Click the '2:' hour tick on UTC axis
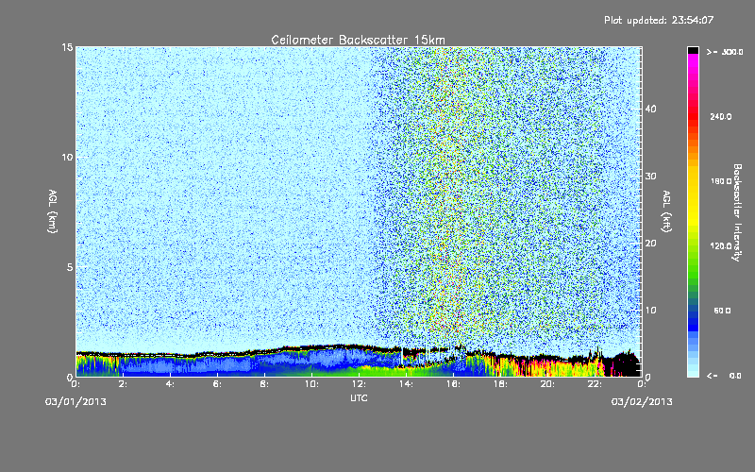 coord(124,384)
